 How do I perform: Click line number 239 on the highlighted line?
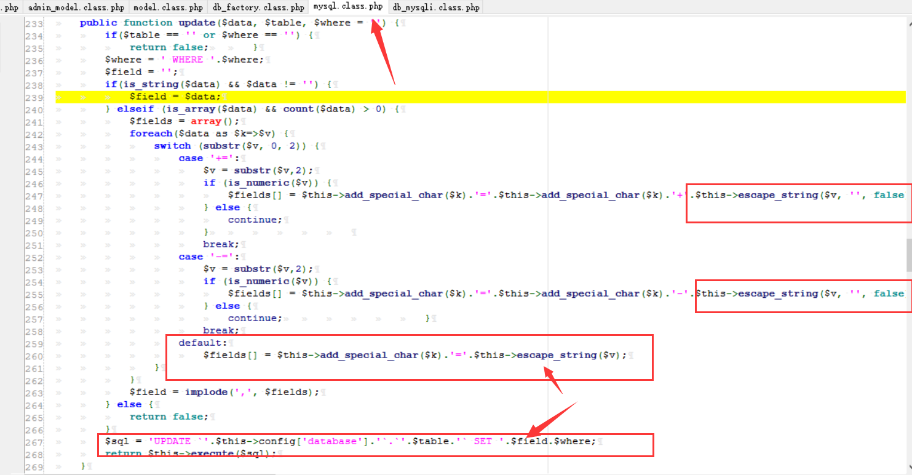34,97
